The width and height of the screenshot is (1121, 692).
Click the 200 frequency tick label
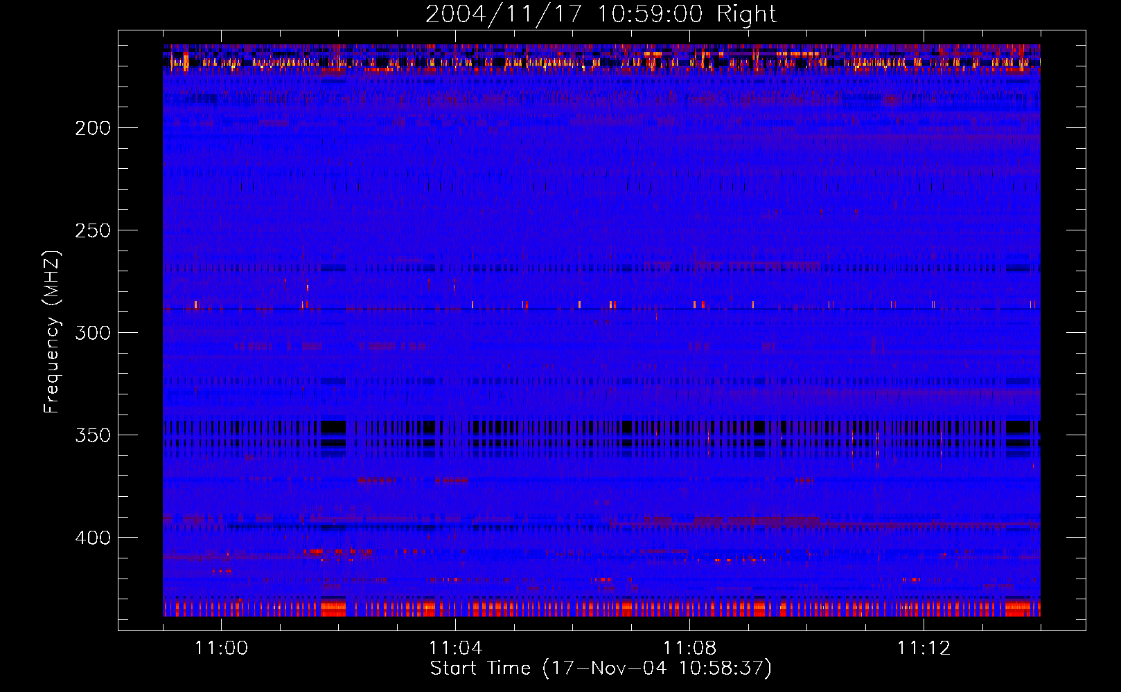point(92,128)
